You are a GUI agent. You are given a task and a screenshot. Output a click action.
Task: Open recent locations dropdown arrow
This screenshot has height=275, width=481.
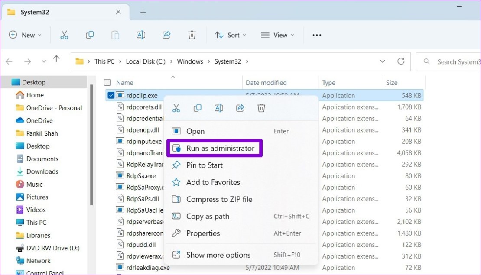pos(44,61)
